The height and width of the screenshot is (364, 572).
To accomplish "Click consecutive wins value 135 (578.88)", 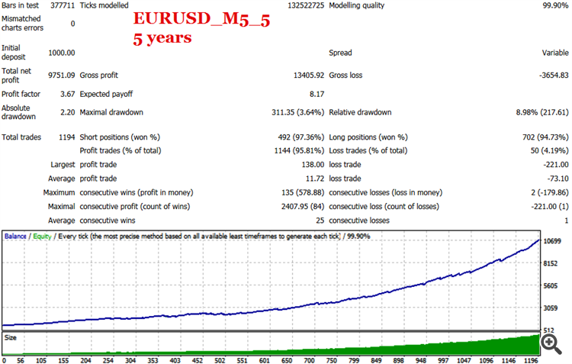I will point(303,192).
